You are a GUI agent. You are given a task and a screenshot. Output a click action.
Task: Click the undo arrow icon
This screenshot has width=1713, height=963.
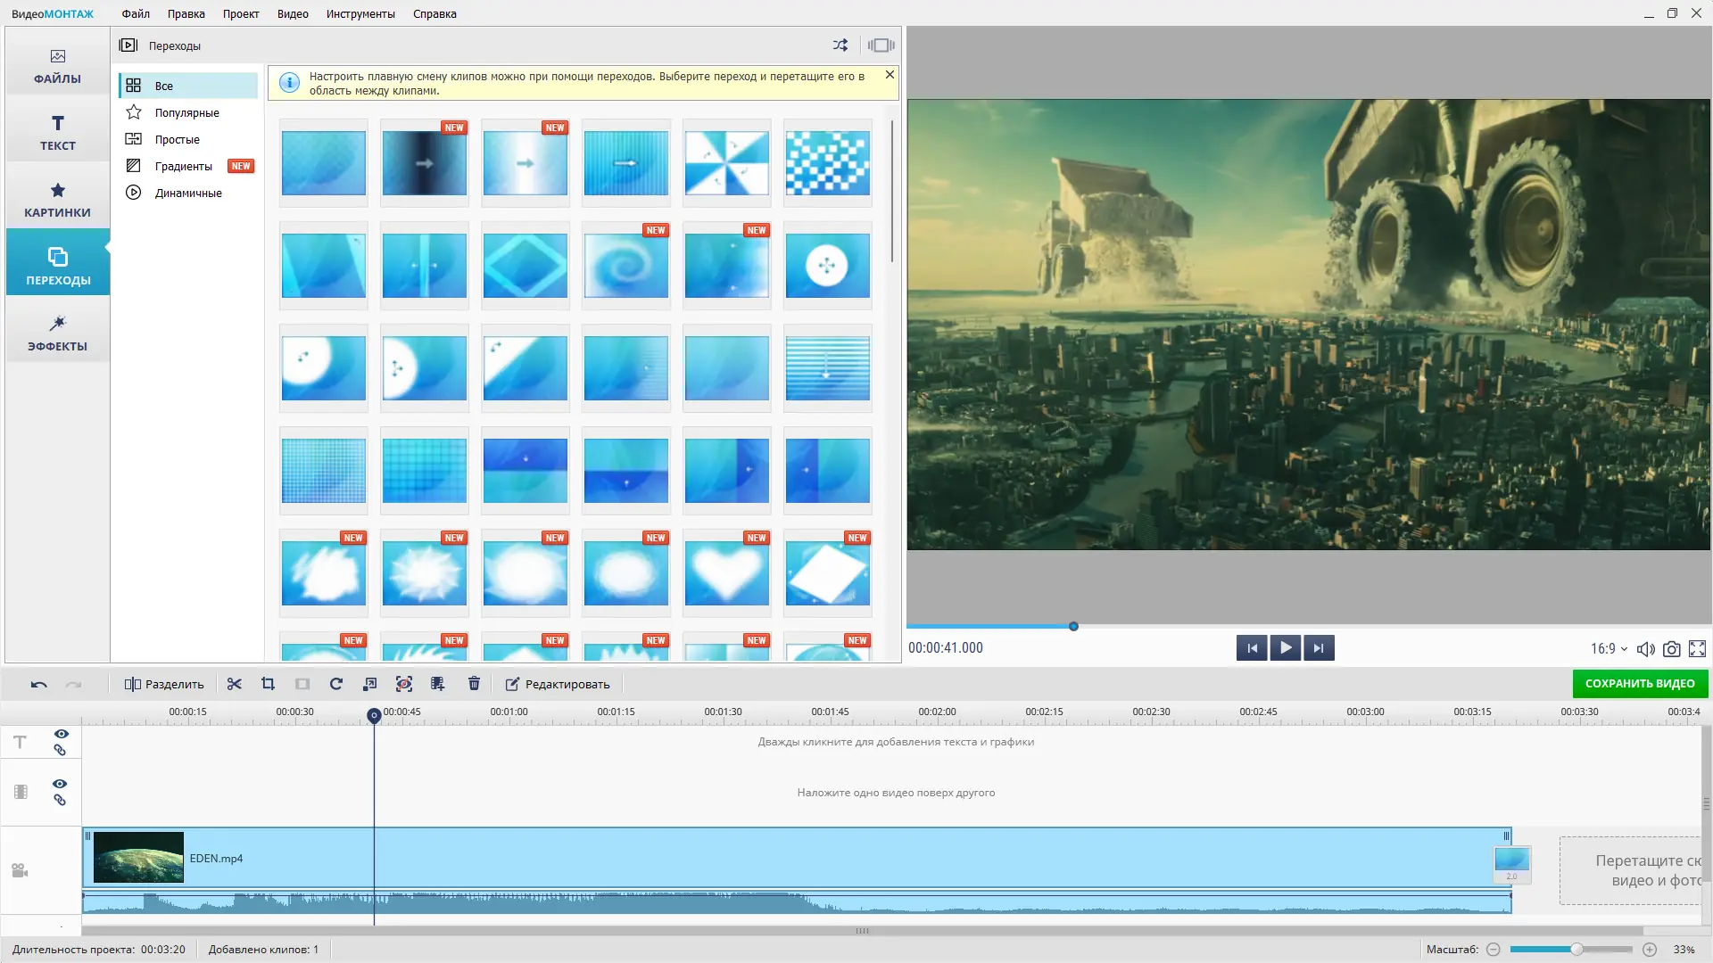click(39, 685)
